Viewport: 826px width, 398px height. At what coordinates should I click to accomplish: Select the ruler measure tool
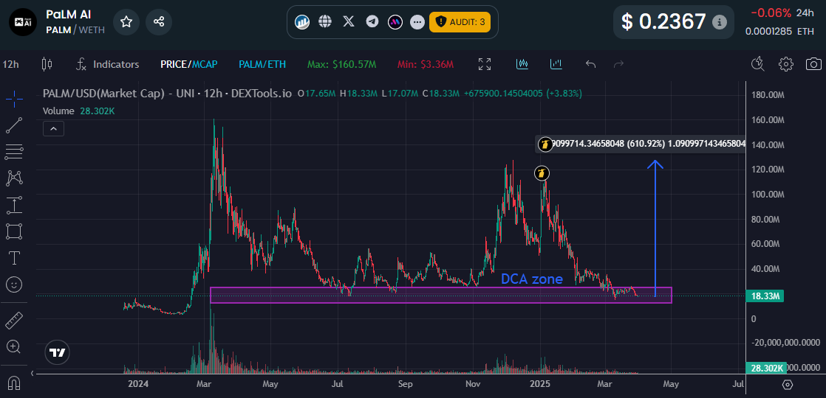coord(14,320)
